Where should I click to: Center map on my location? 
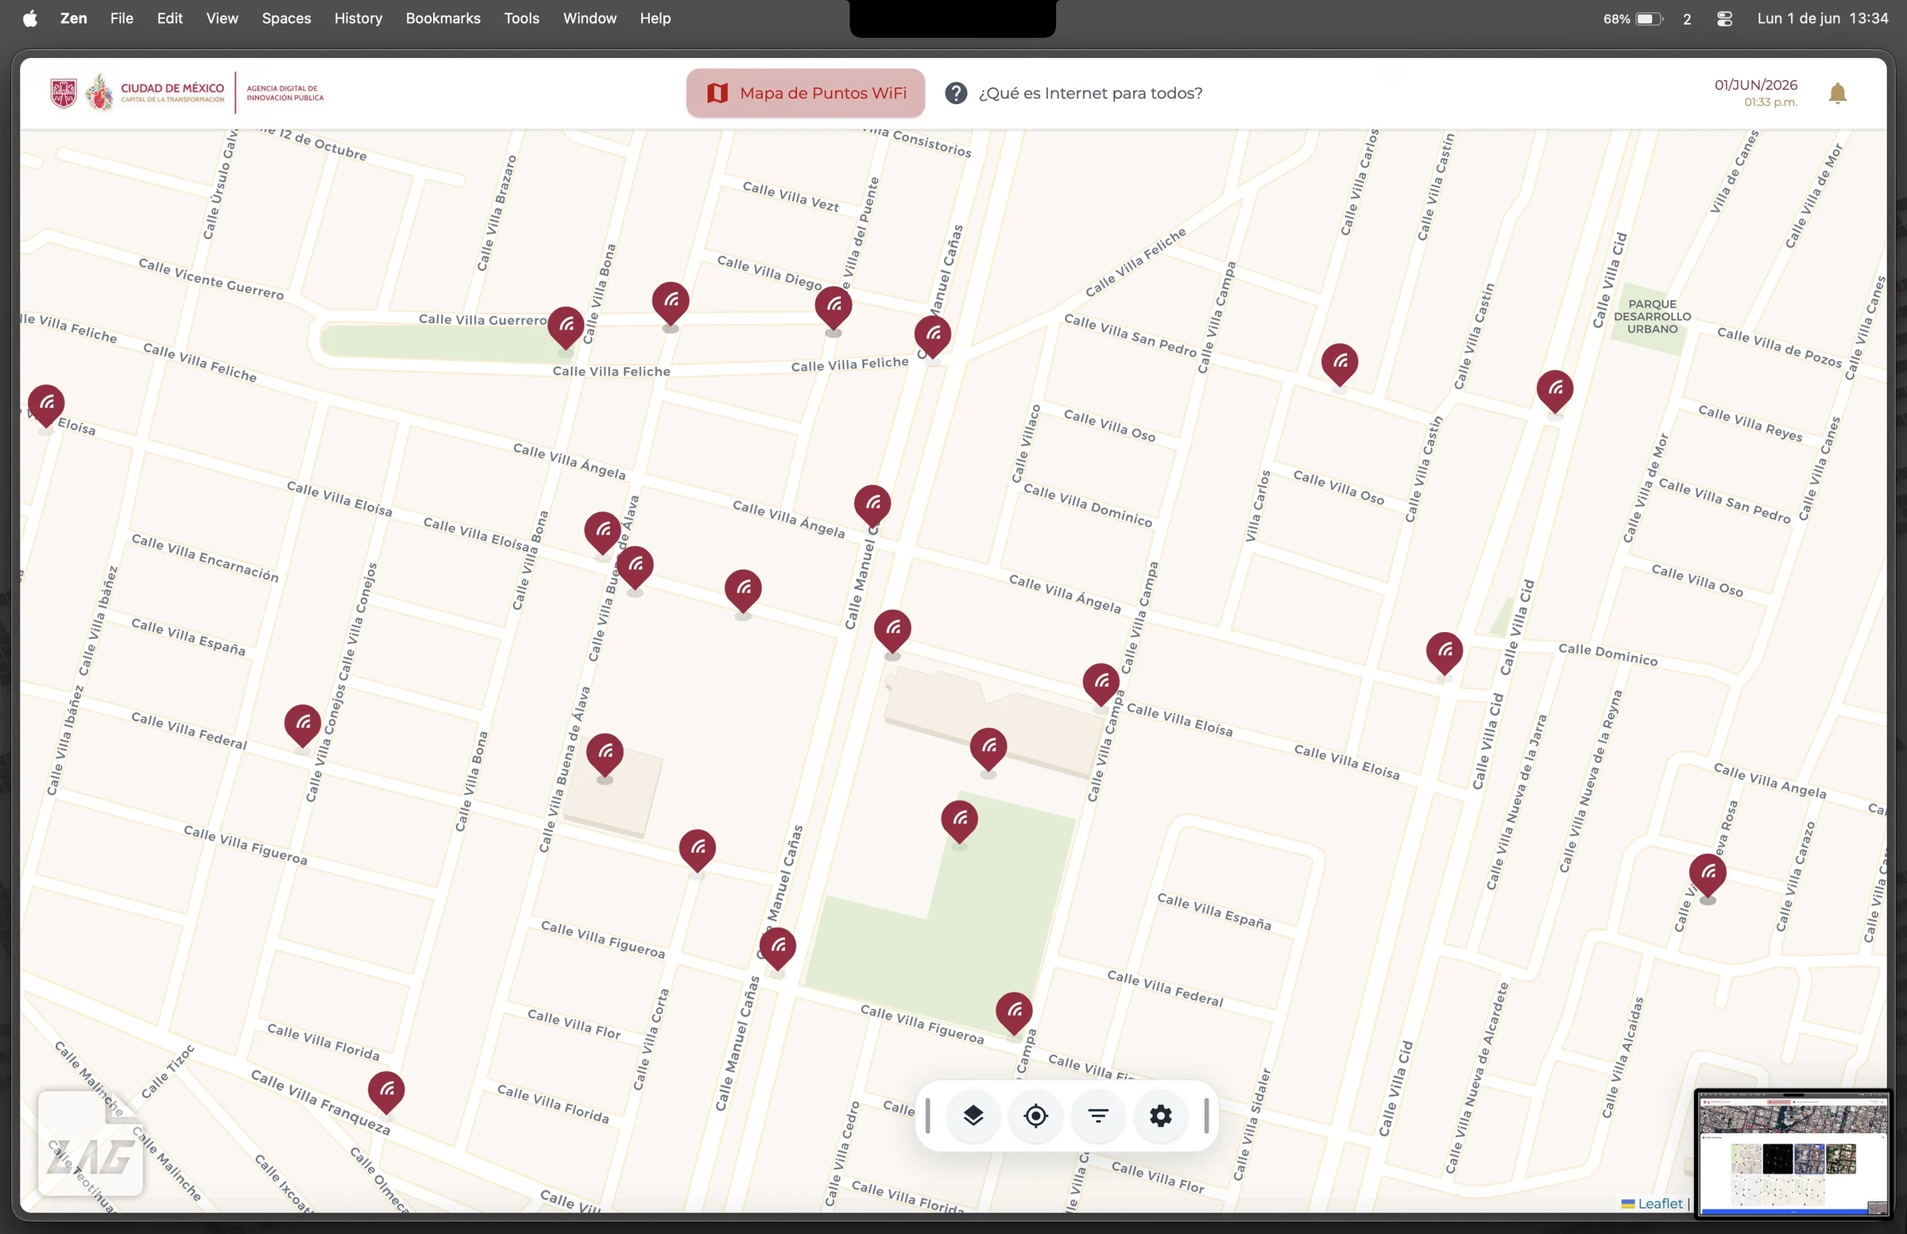pos(1035,1116)
